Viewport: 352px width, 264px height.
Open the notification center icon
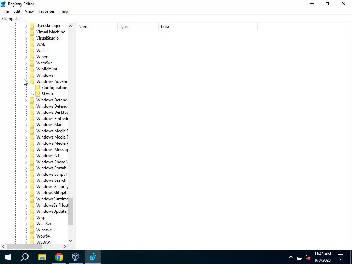click(341, 257)
